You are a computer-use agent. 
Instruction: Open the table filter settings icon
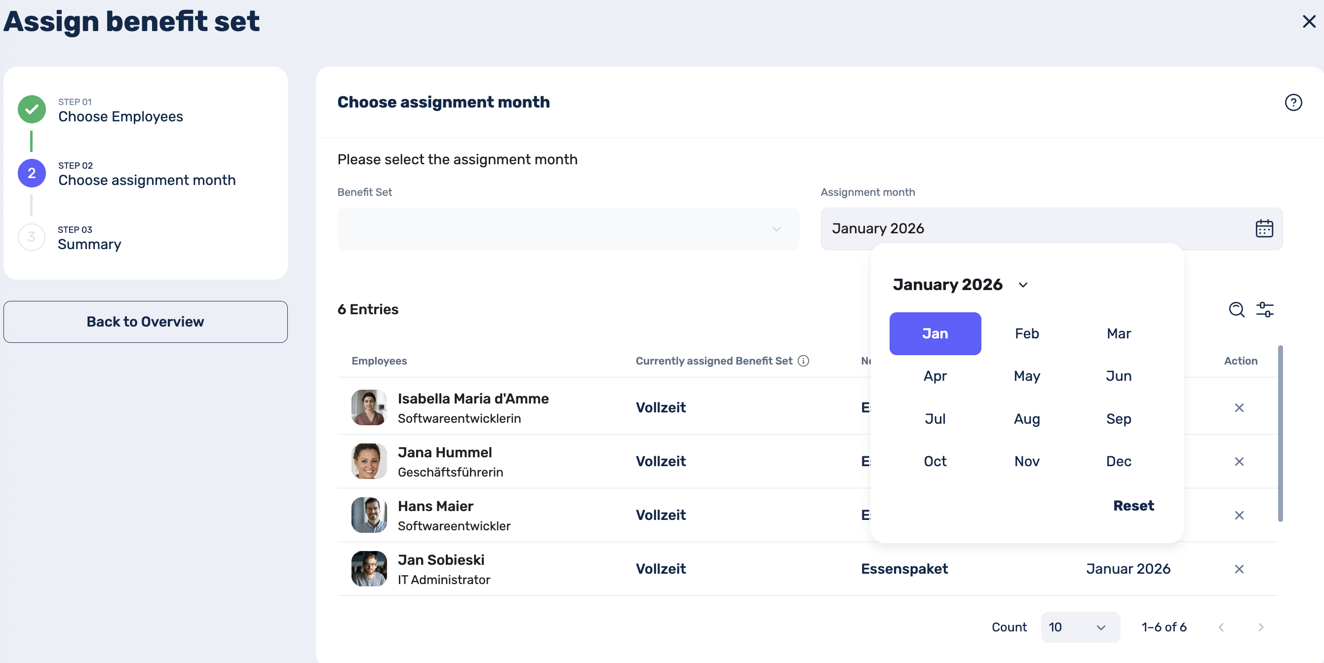1264,309
